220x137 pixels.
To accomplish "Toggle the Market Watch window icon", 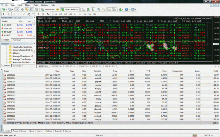I will [x=17, y=9].
